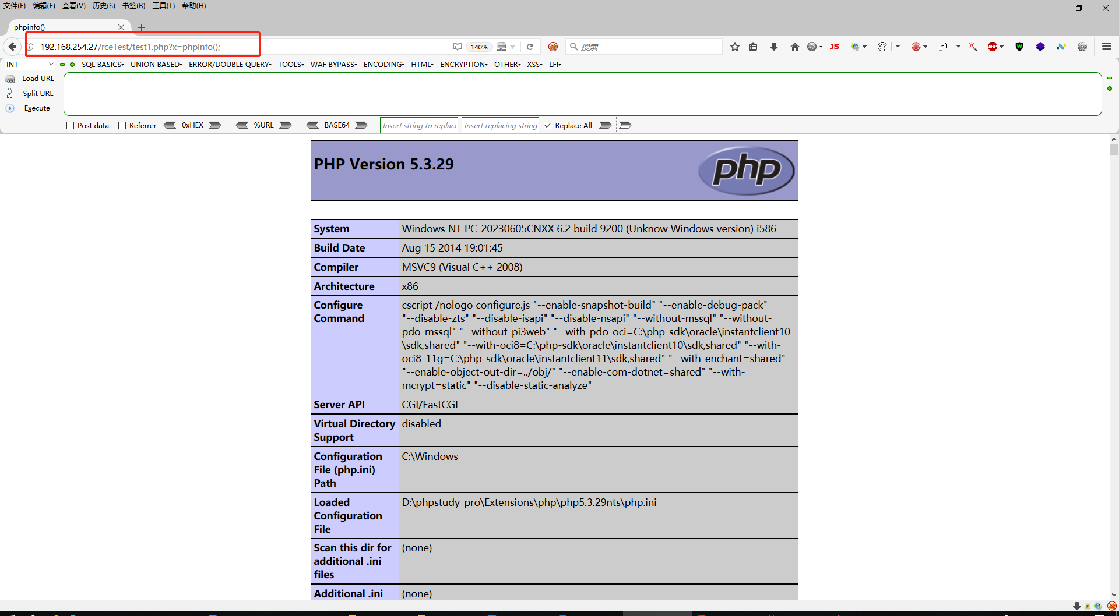This screenshot has width=1119, height=616.
Task: Click the BASE64 encode right arrow
Action: [x=361, y=125]
